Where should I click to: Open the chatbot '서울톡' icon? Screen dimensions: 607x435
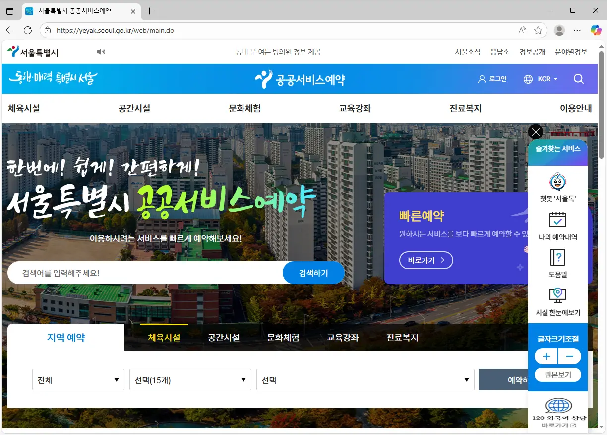pyautogui.click(x=558, y=182)
